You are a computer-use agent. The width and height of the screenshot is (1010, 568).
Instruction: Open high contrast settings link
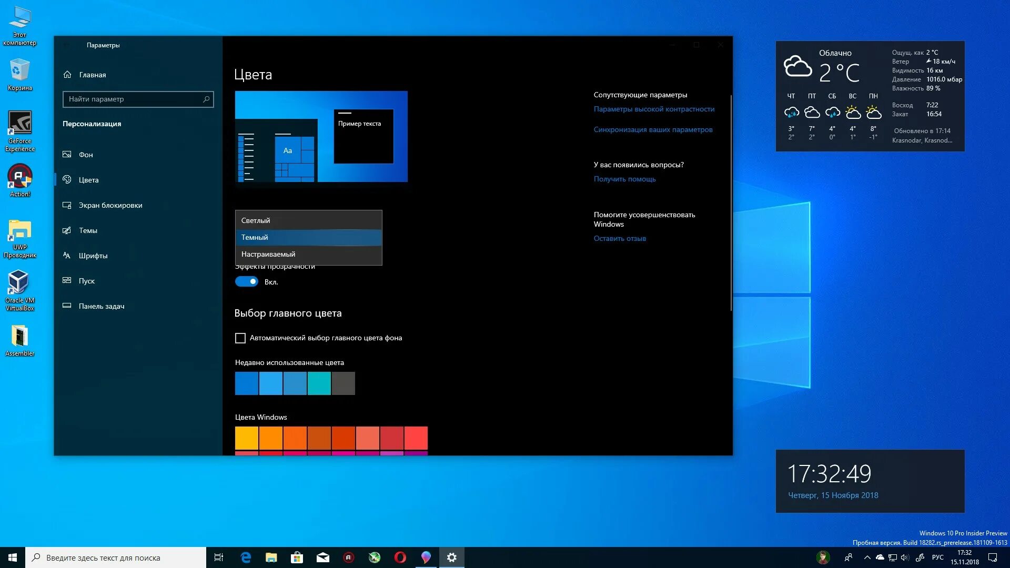coord(654,109)
